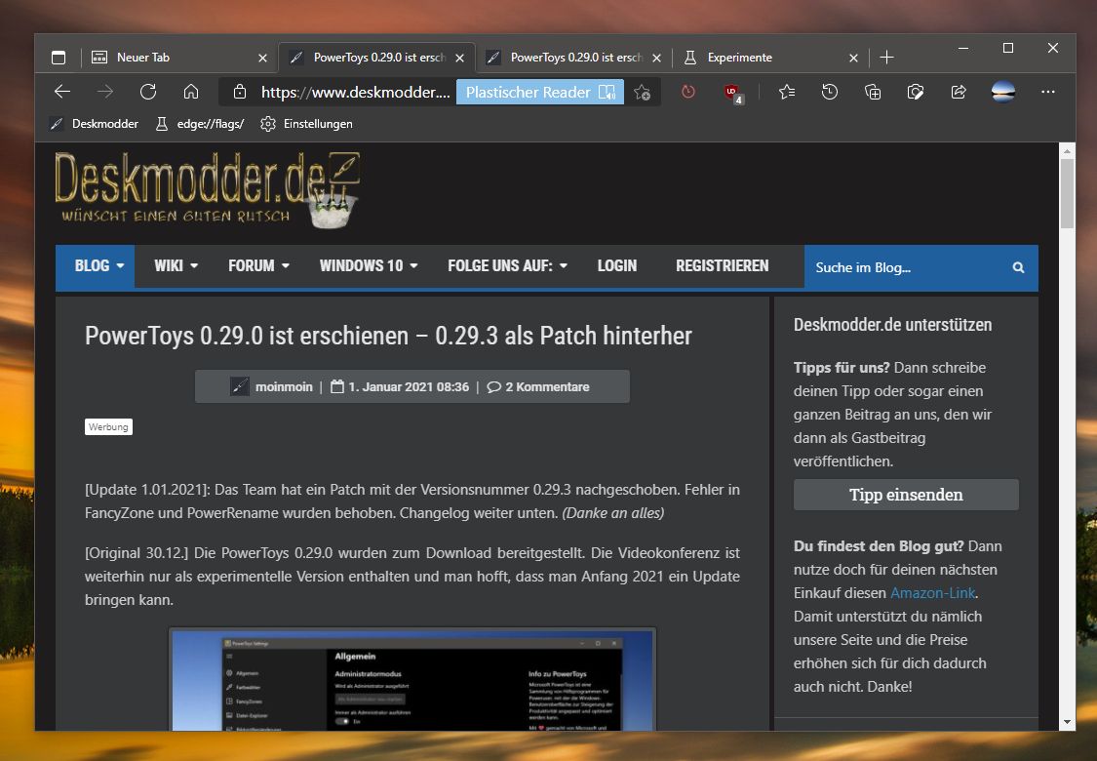The width and height of the screenshot is (1097, 761).
Task: Follow the Amazon-Link hyperlink
Action: pos(932,593)
